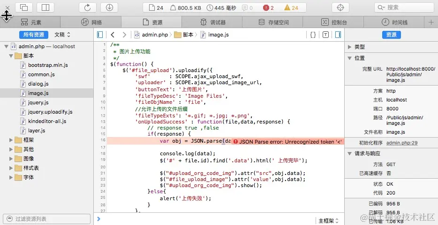Expand the 其他 folder
Screen dimensions: 438x225
(x=11, y=149)
